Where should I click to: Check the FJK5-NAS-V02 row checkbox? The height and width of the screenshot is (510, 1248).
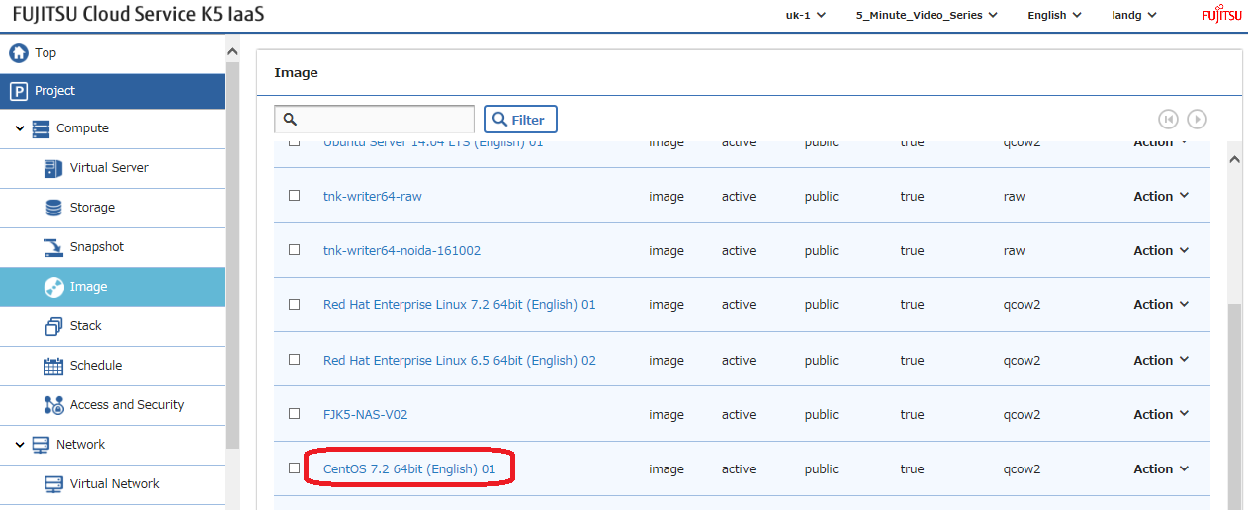tap(294, 414)
